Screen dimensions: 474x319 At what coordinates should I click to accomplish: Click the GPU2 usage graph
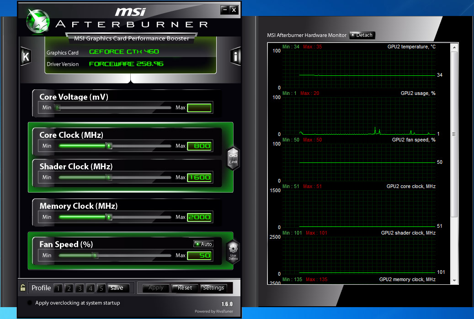tap(359, 115)
